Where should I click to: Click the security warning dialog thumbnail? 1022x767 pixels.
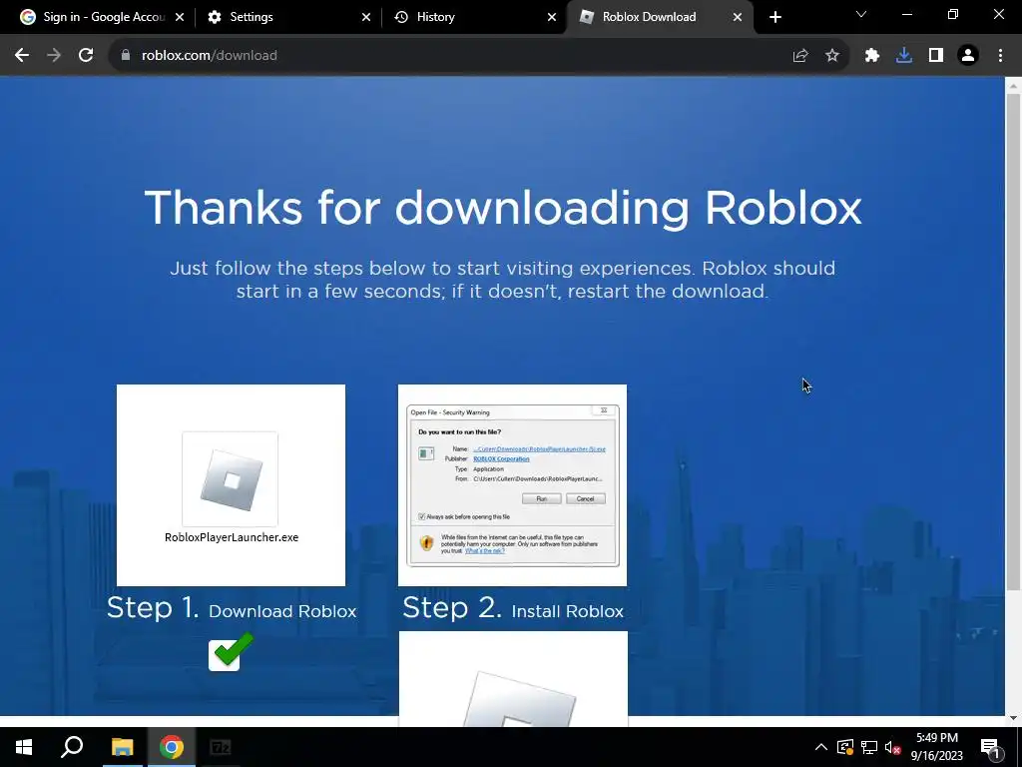coord(512,485)
